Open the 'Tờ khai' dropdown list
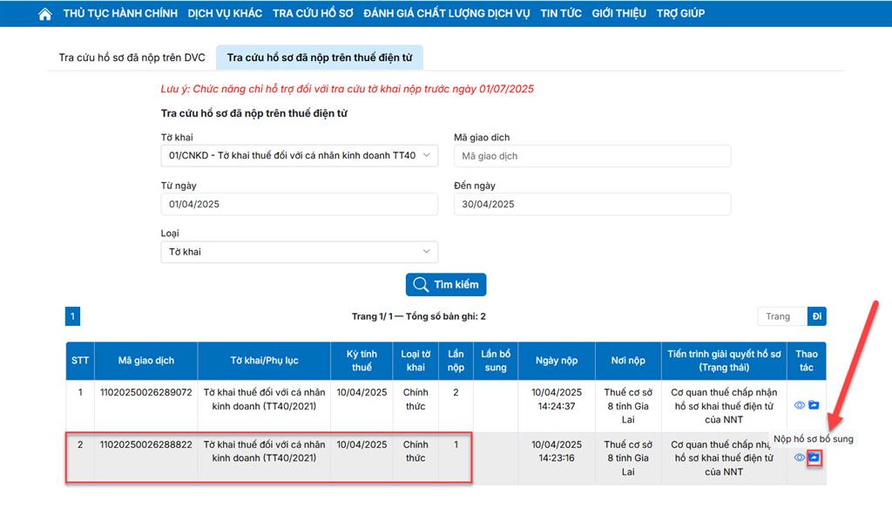This screenshot has height=522, width=892. click(299, 156)
